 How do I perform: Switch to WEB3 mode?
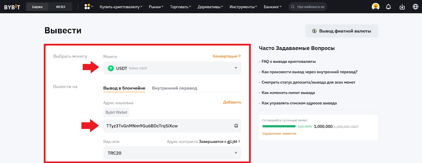(60, 7)
